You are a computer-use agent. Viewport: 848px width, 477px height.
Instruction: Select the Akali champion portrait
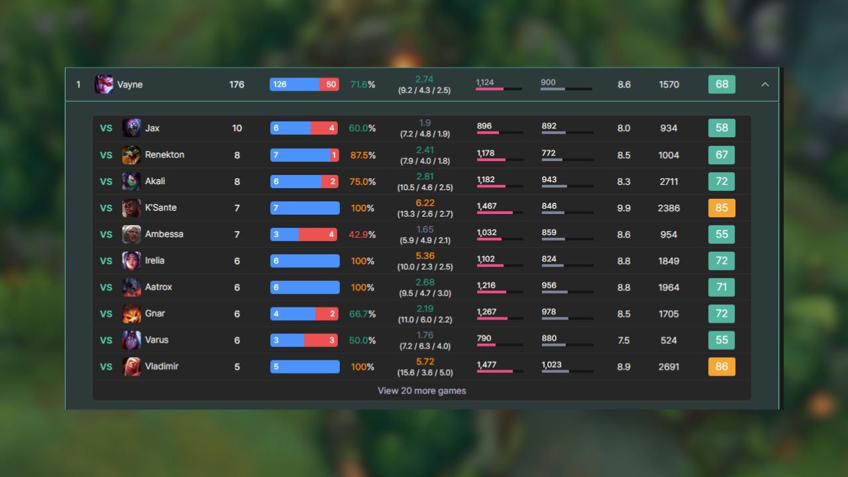130,181
